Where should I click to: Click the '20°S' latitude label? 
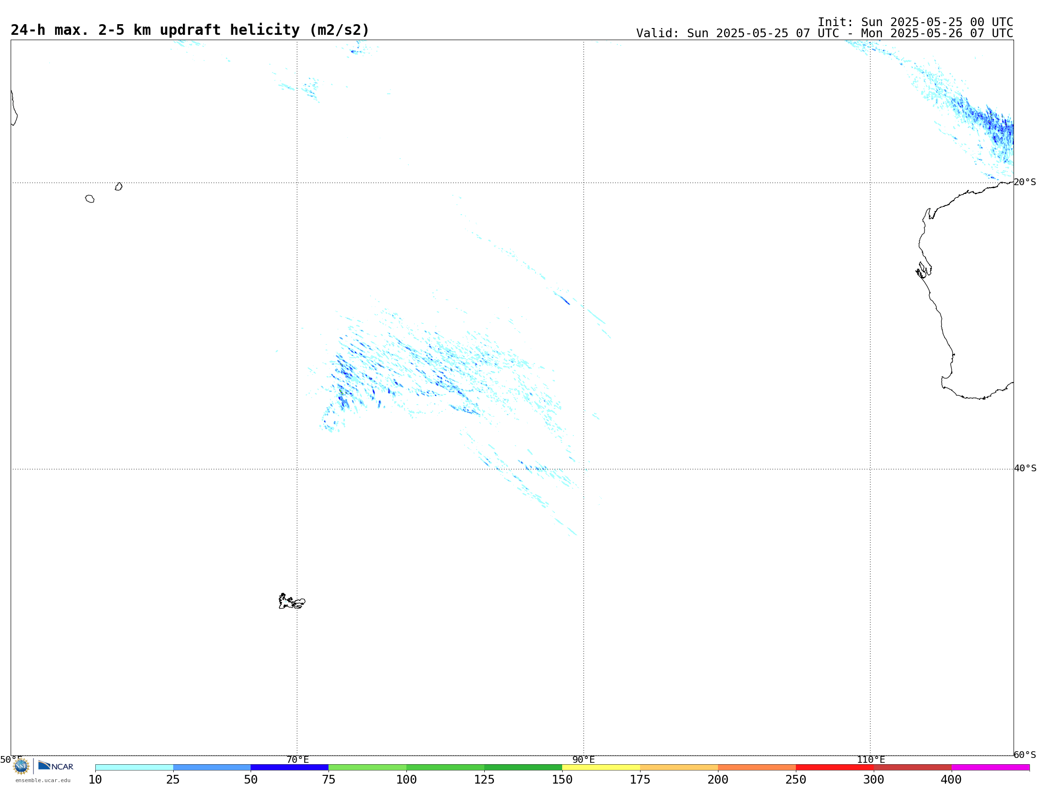point(1025,182)
